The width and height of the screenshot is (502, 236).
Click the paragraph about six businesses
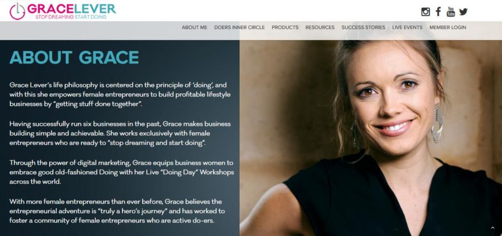click(120, 133)
